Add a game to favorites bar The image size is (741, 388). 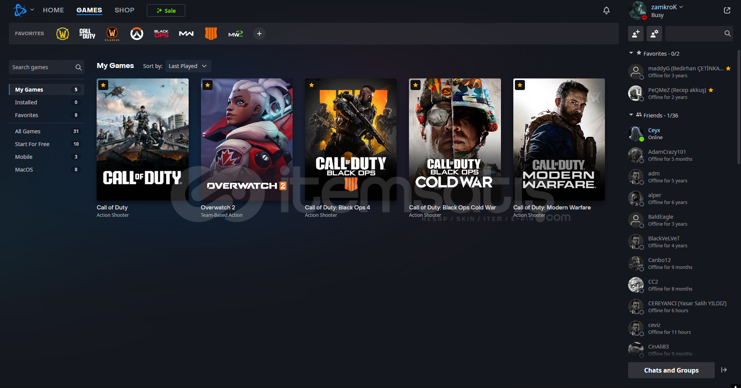(259, 34)
